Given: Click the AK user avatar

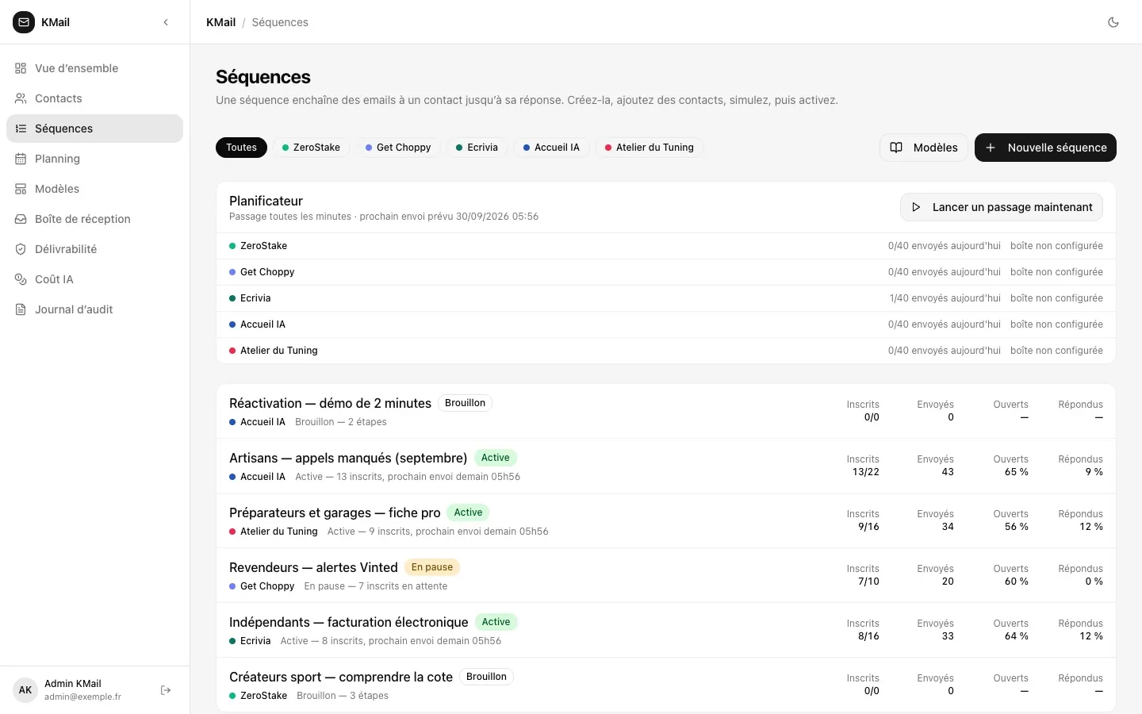Looking at the screenshot, I should click(x=25, y=690).
